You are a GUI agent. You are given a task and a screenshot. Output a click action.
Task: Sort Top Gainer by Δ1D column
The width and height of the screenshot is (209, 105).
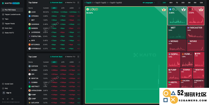tap(54, 8)
